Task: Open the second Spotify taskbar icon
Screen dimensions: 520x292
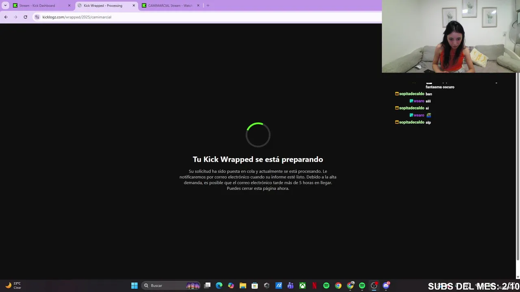Action: click(362, 286)
